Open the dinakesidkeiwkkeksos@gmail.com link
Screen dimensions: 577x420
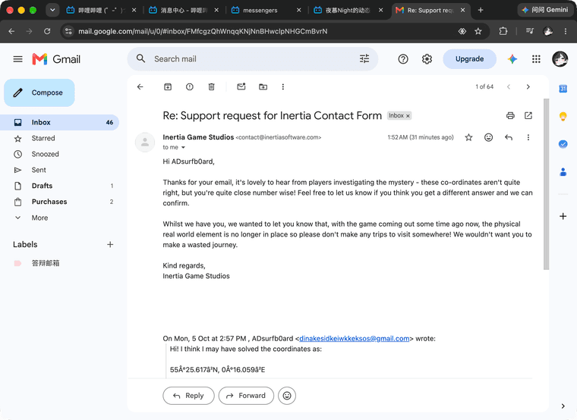tap(354, 338)
